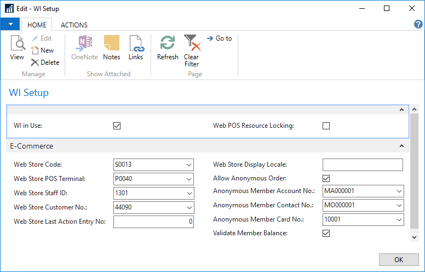Viewport: 425px width, 272px height.
Task: Expand Anonymous Member Card No. dropdown
Action: (398, 220)
